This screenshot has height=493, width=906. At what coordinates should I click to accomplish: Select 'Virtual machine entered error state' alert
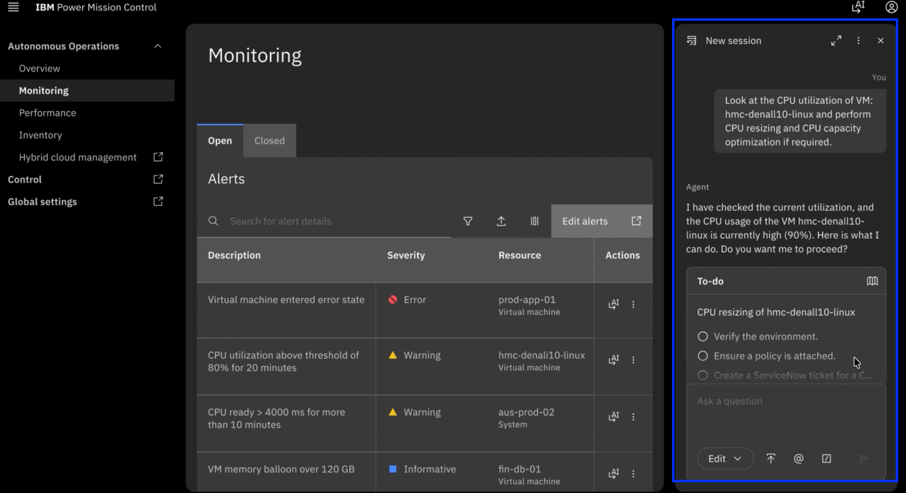(x=286, y=300)
